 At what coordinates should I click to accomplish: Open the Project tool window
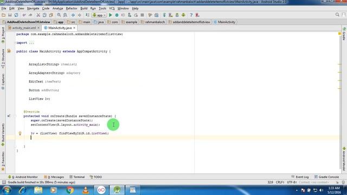pyautogui.click(x=3, y=35)
